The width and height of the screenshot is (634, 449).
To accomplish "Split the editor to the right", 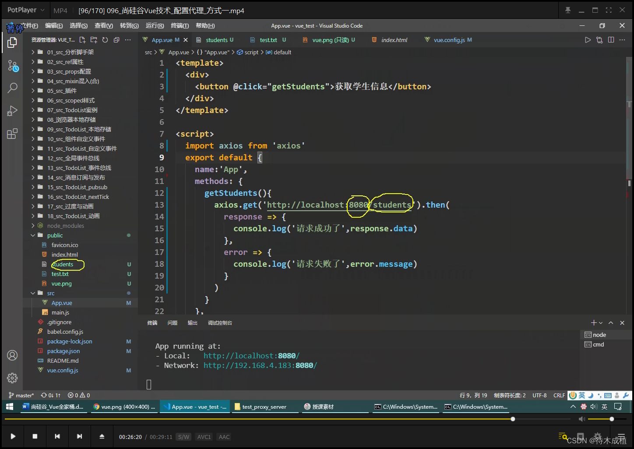I will [611, 40].
